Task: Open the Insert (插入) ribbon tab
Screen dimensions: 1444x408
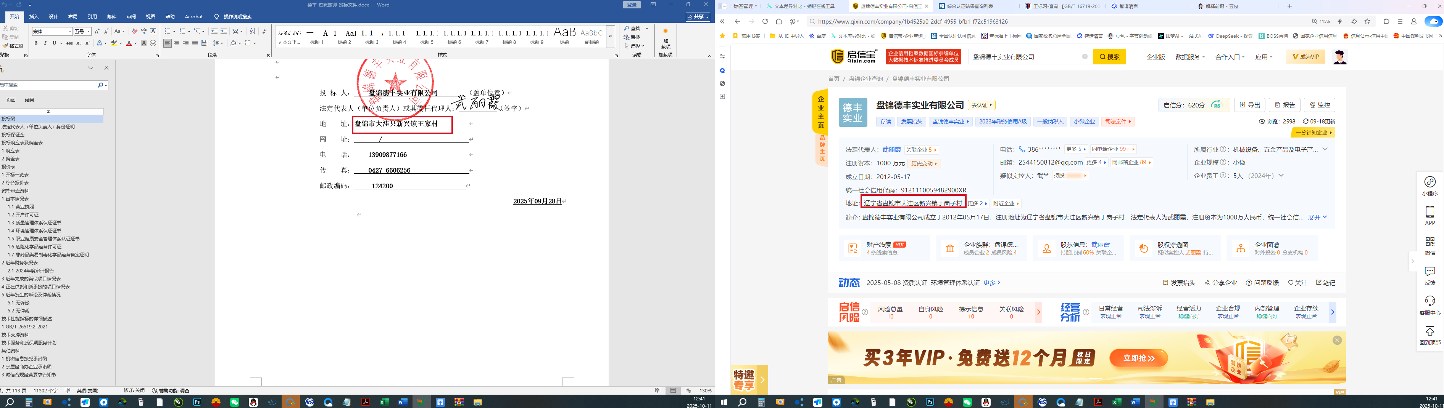Action: (x=34, y=17)
